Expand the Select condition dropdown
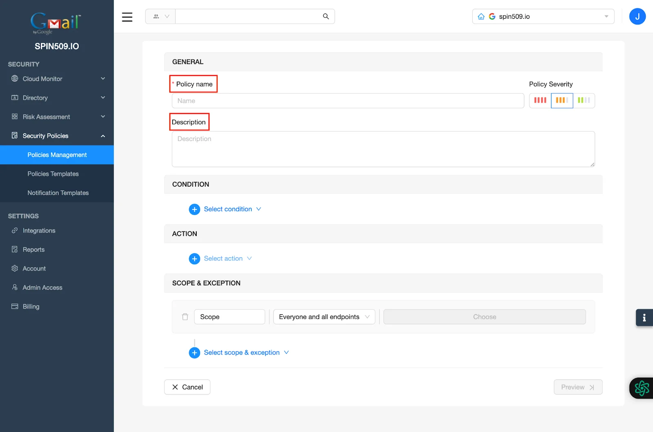The image size is (653, 432). [259, 209]
